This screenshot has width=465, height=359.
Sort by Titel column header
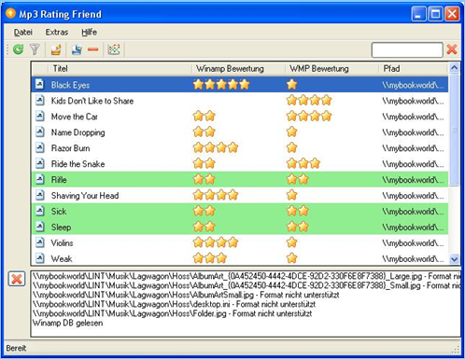pos(120,68)
